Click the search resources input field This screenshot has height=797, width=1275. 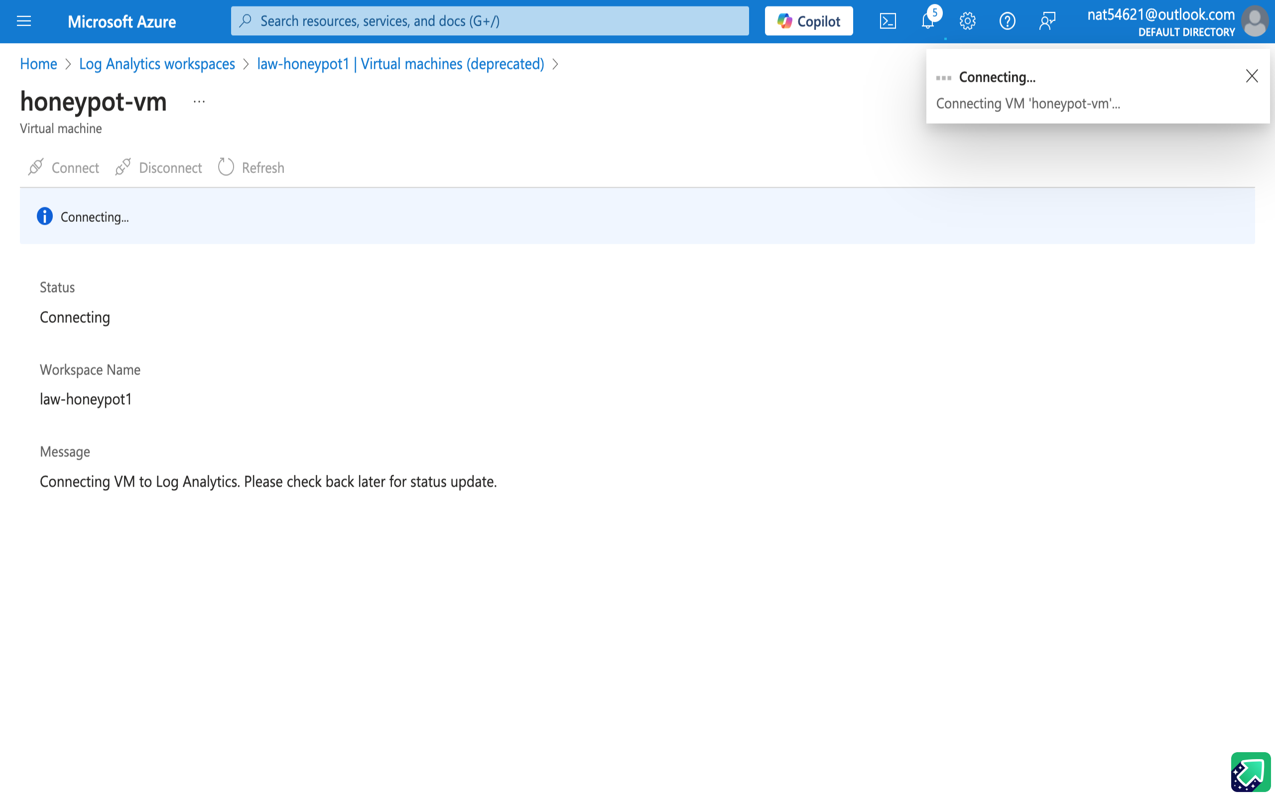[490, 21]
